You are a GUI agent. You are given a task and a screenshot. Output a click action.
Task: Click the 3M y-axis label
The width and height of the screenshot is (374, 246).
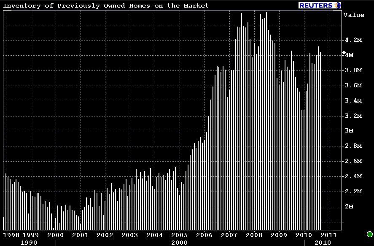coord(349,131)
